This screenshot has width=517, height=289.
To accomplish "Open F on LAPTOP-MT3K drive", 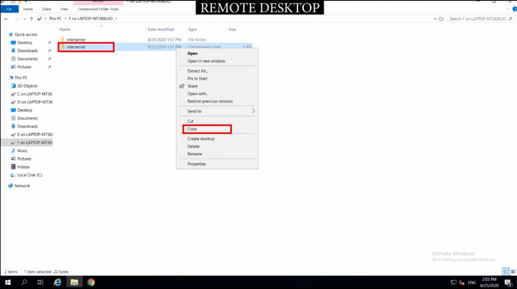I will click(x=35, y=142).
